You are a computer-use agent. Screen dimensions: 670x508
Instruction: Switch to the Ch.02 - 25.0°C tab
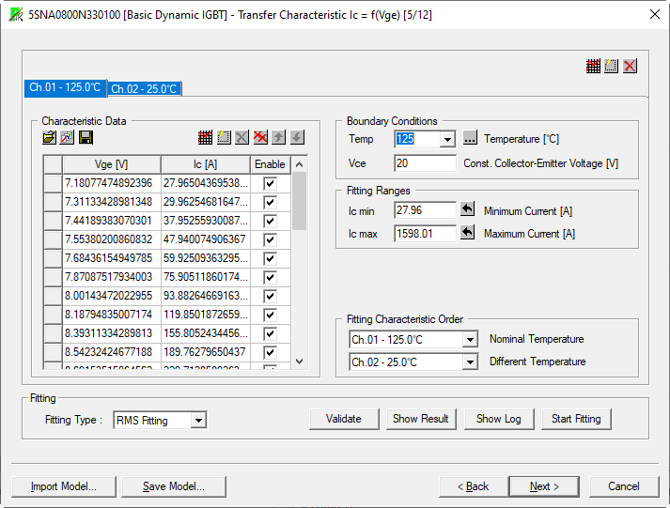coord(144,89)
